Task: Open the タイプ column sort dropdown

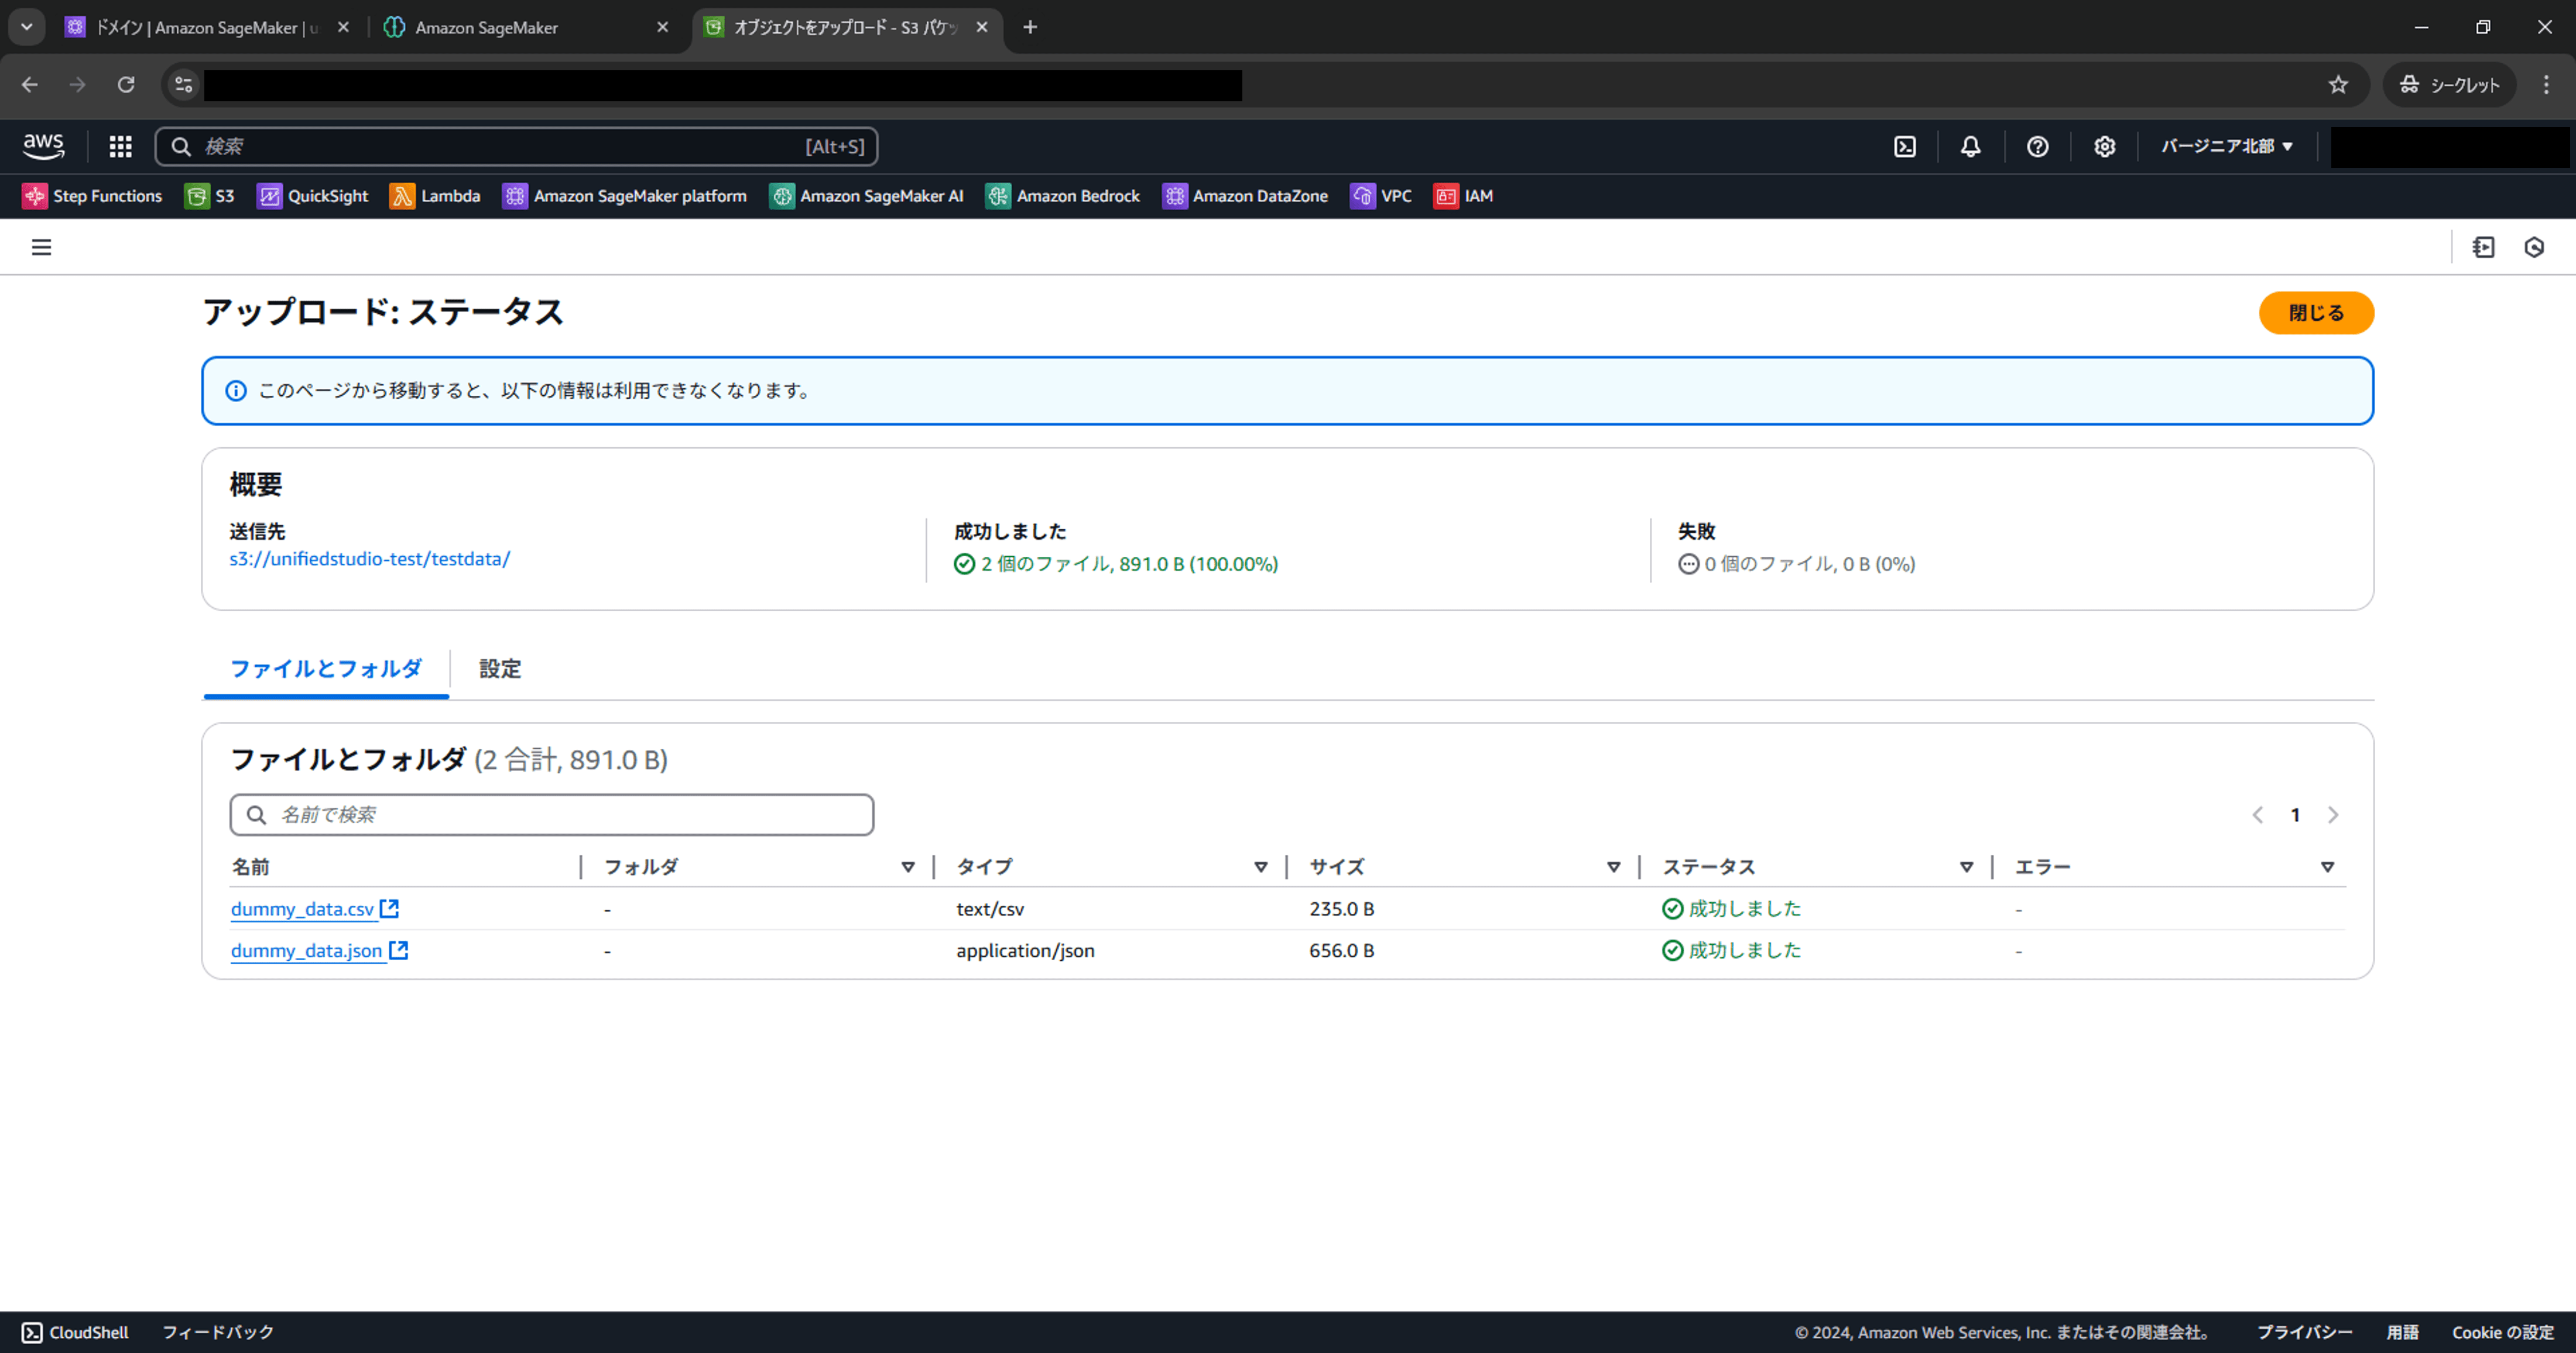Action: pyautogui.click(x=1261, y=867)
